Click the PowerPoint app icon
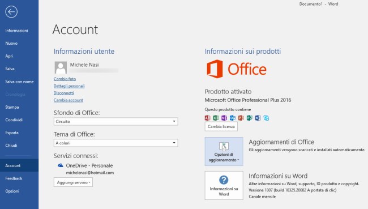368x209 pixels. point(241,118)
